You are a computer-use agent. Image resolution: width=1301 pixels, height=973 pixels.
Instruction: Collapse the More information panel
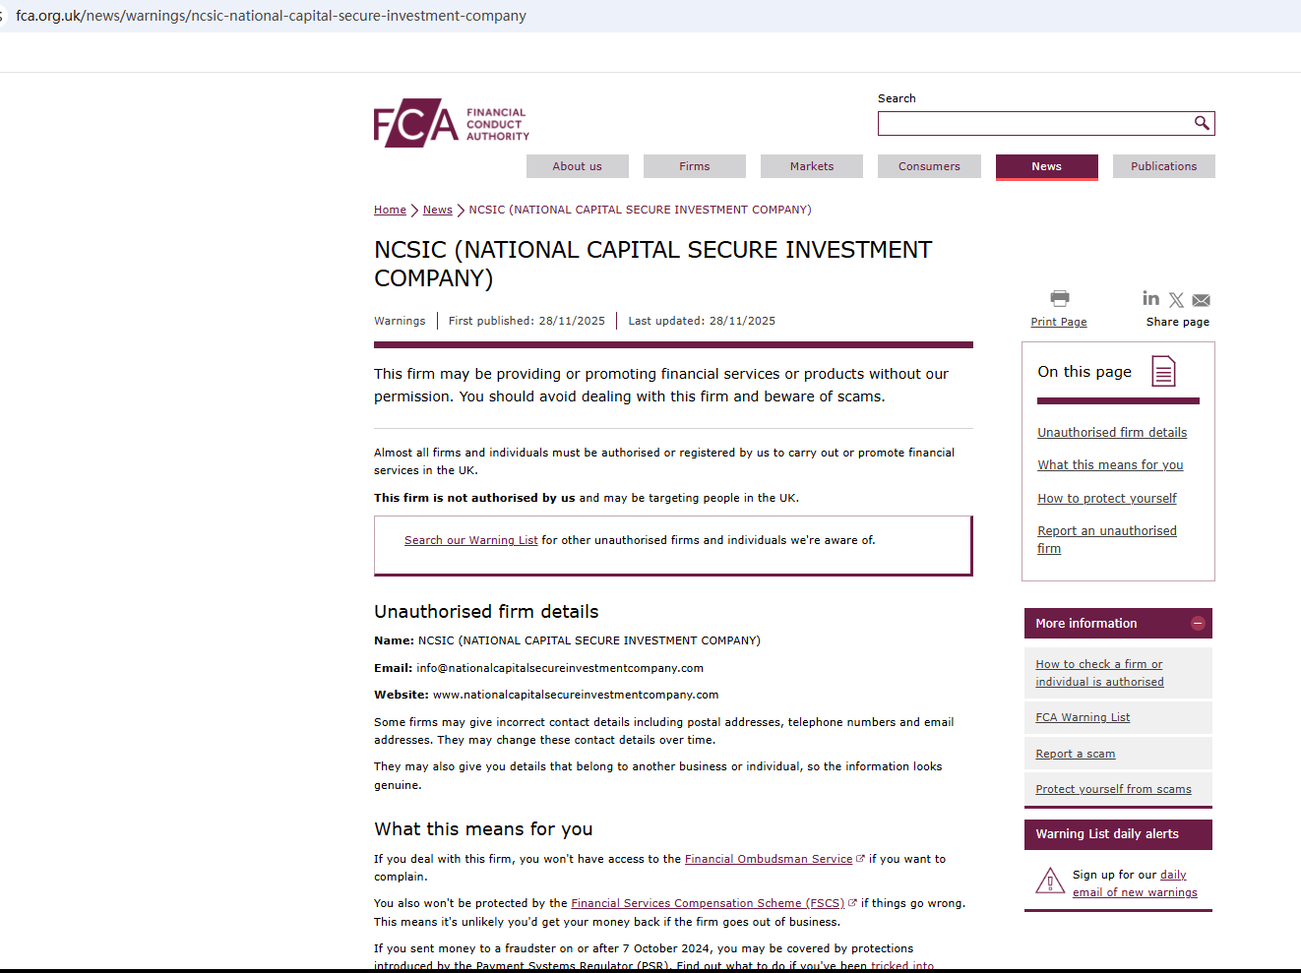tap(1198, 624)
